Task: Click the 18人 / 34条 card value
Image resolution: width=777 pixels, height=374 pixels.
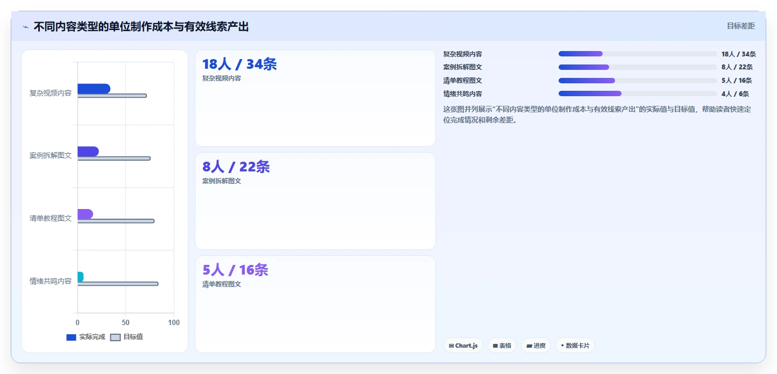Action: 239,64
